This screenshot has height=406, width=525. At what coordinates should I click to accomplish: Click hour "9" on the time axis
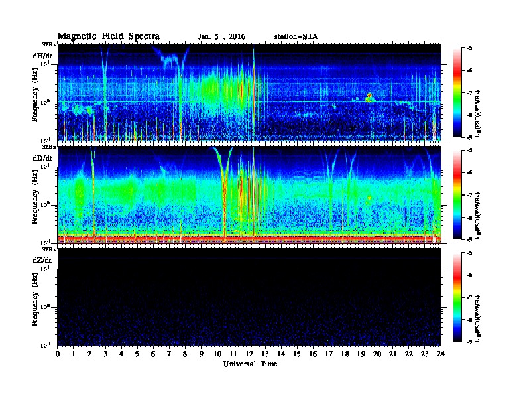pos(201,354)
